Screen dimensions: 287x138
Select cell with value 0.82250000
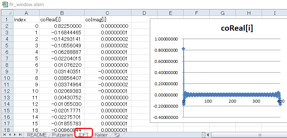pyautogui.click(x=62, y=26)
